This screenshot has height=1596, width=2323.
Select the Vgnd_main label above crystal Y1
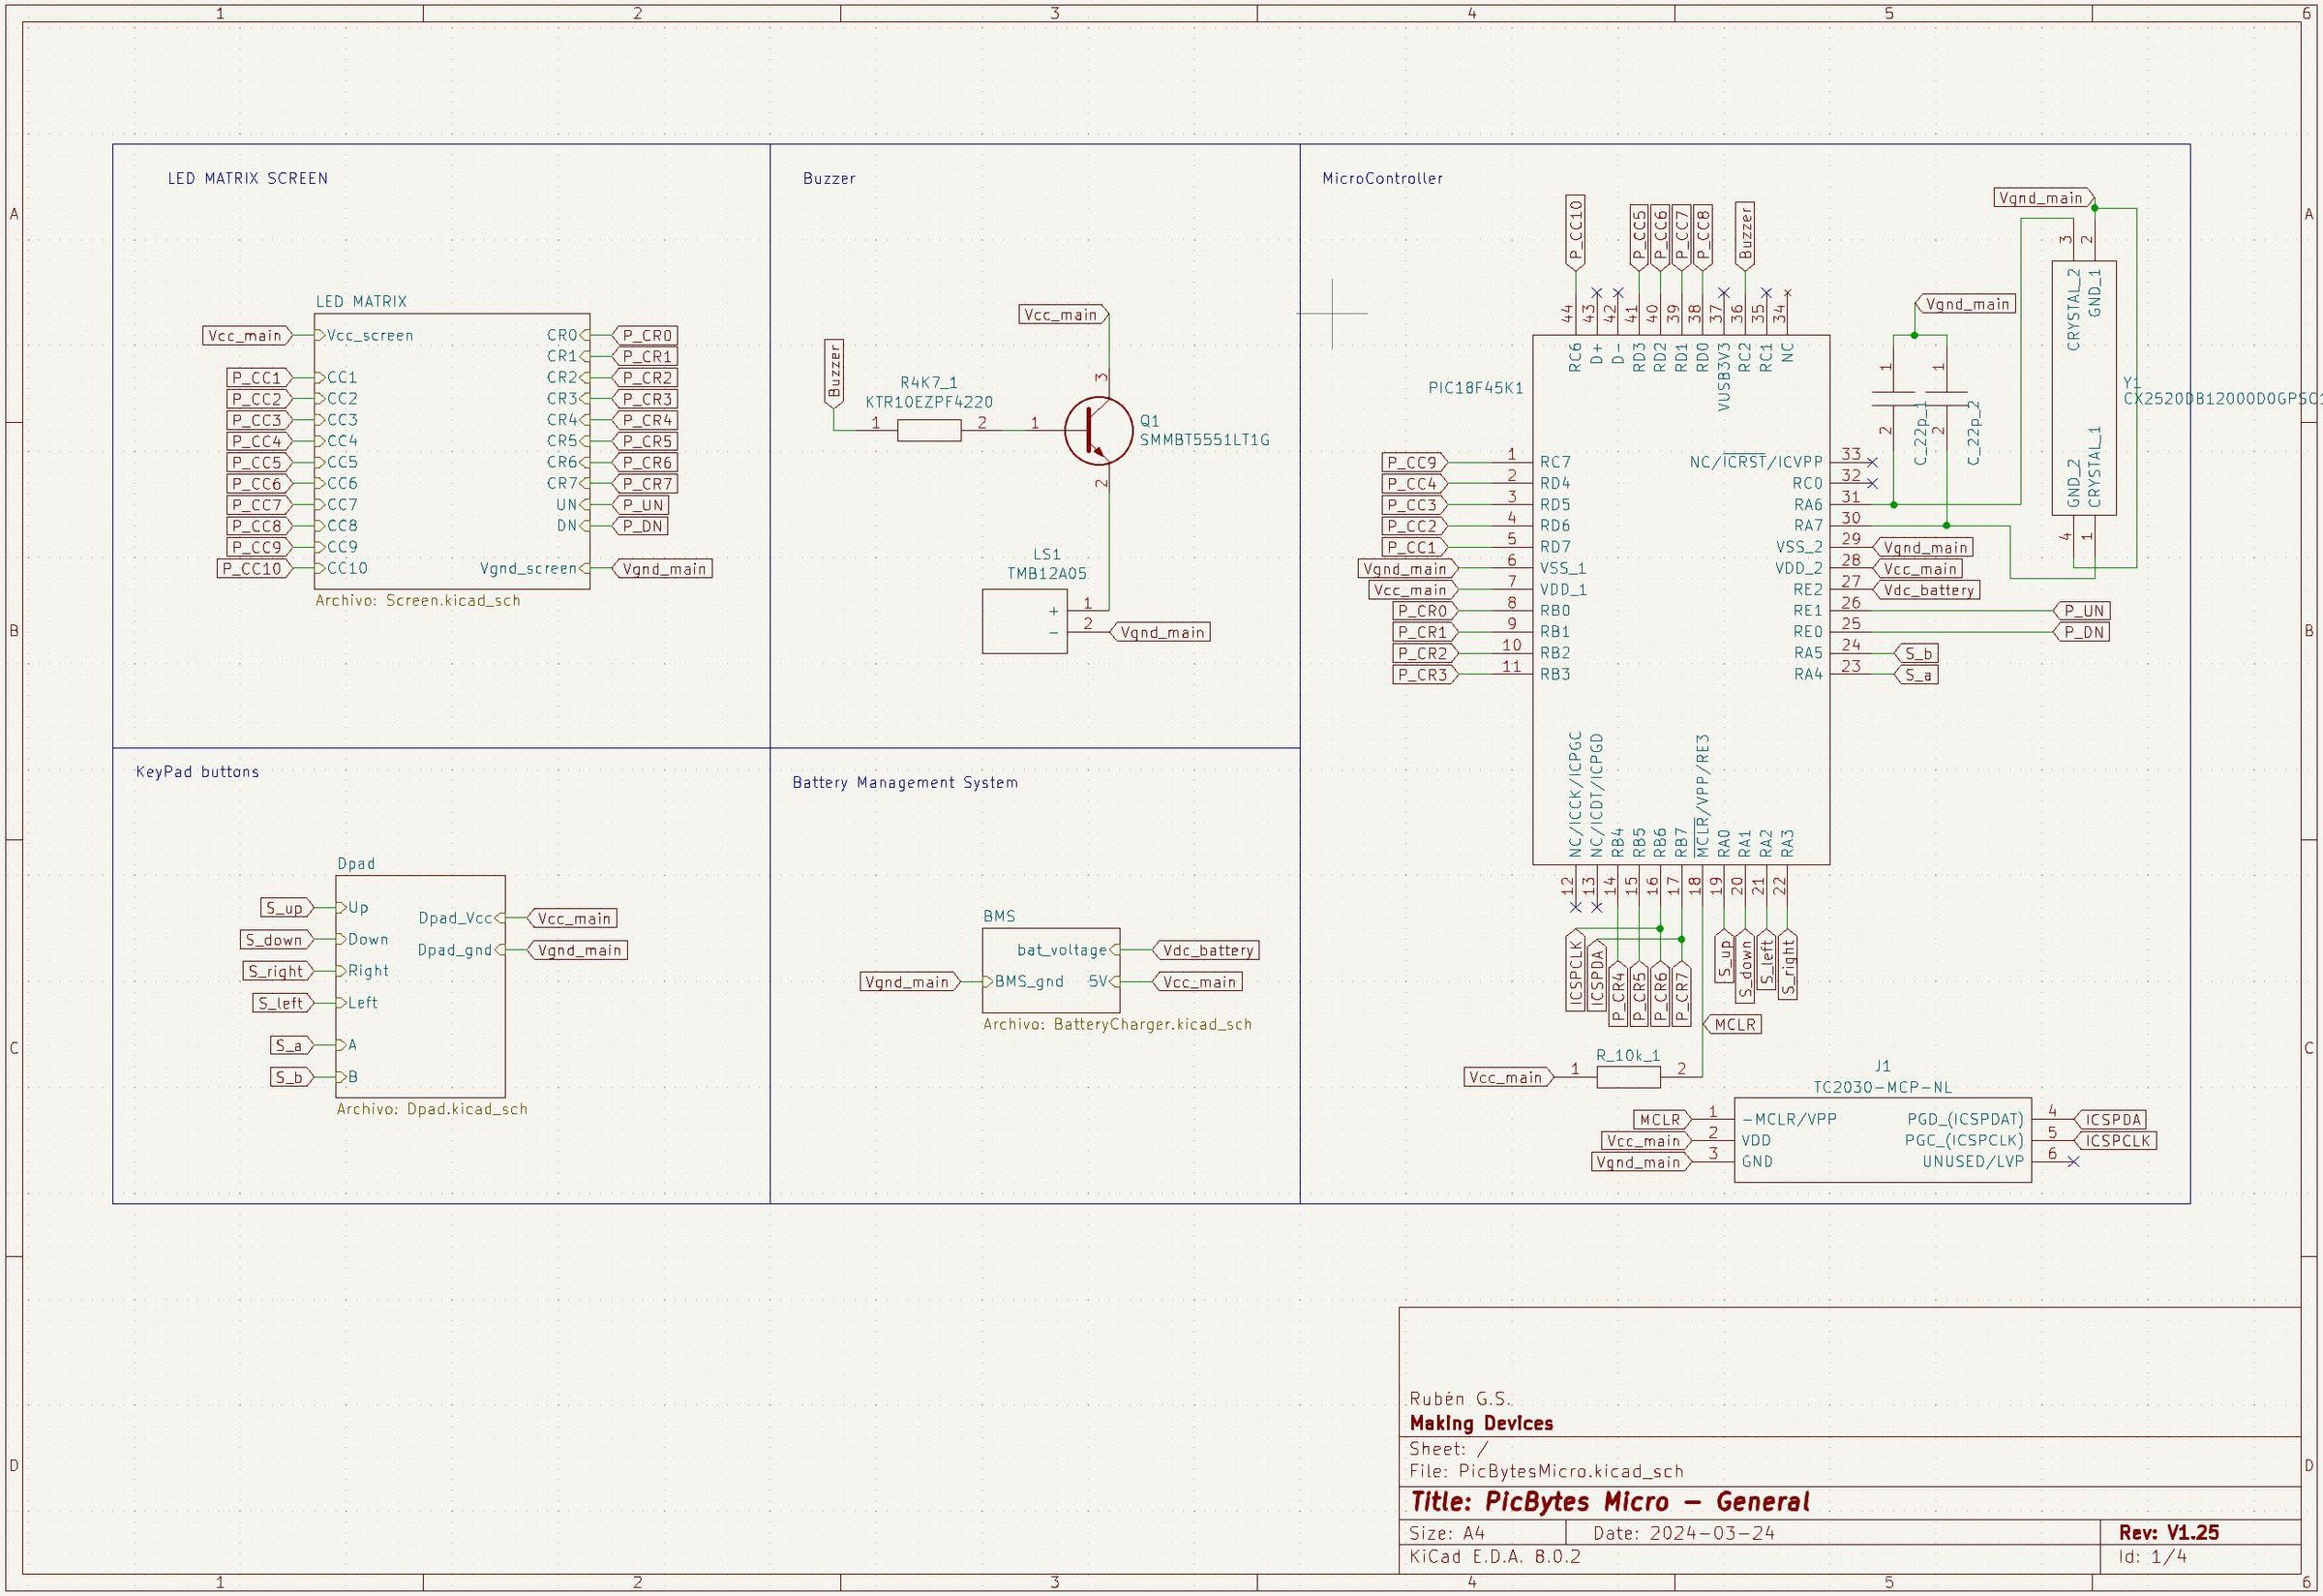(x=2043, y=198)
